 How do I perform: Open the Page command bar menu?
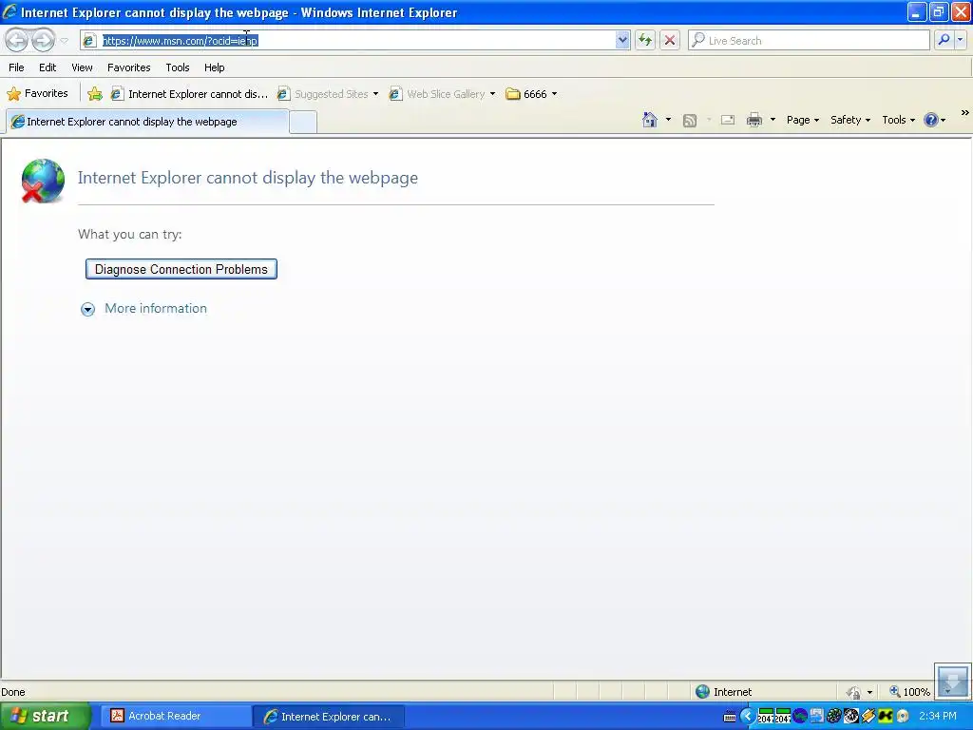[x=802, y=120]
